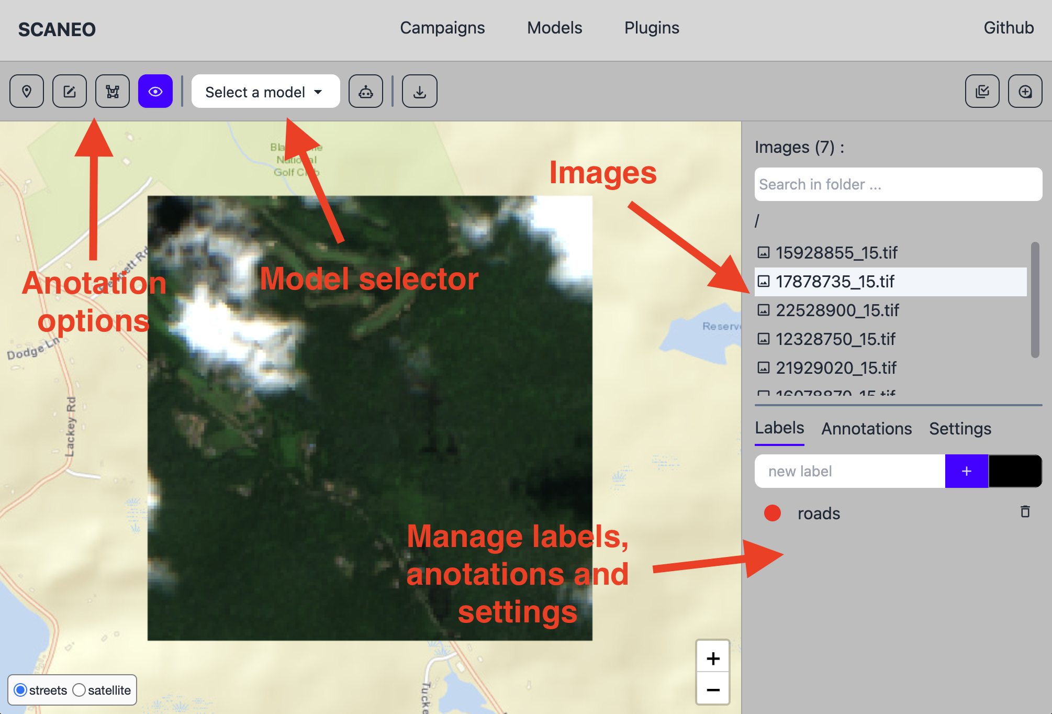Select image 17878735_15.tif
Viewport: 1052px width, 714px height.
click(891, 282)
